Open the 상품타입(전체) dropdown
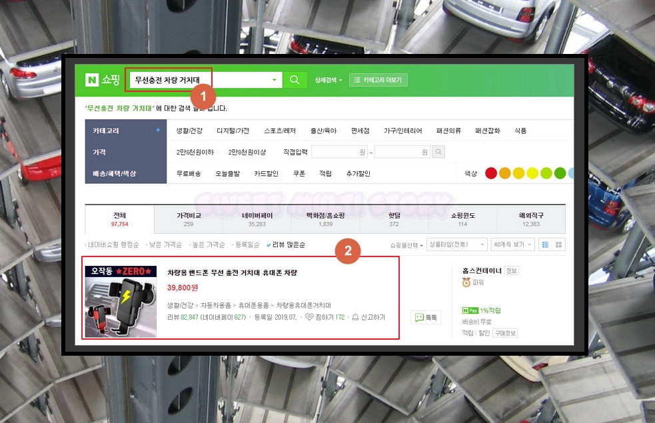The width and height of the screenshot is (655, 423). point(457,244)
